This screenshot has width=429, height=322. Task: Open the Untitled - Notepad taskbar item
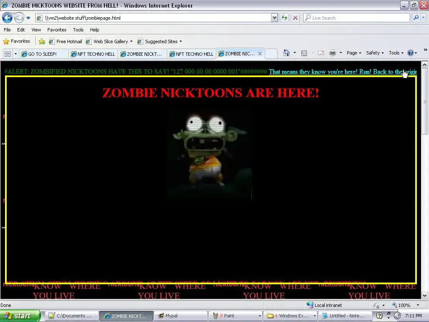point(345,316)
